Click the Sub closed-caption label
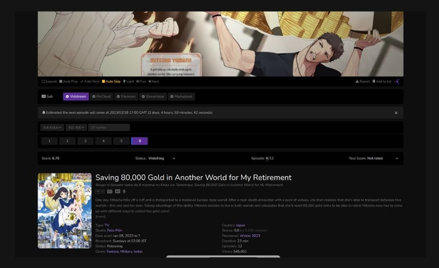Image resolution: width=439 pixels, height=268 pixels. pyautogui.click(x=47, y=96)
